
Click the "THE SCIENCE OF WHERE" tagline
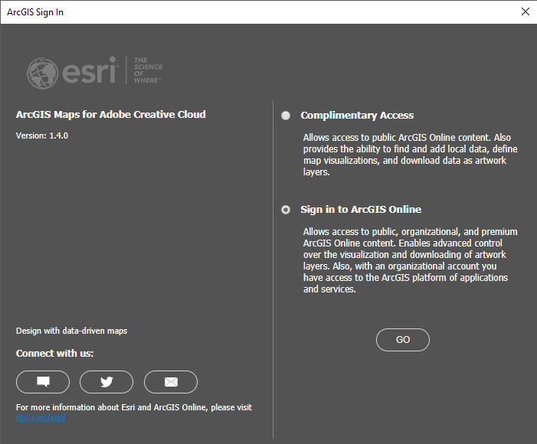tap(148, 70)
